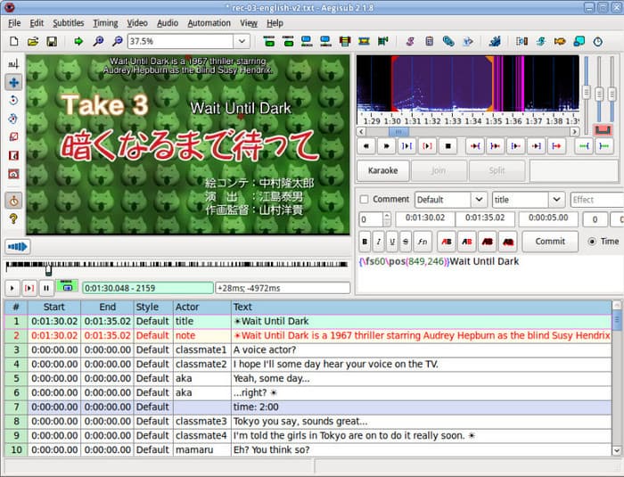Click the subtitle grid scroll down arrow
Viewport: 624px width, 477px height.
[x=617, y=451]
